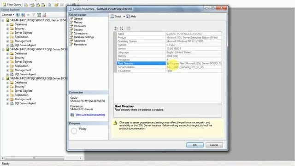Click the Open File folder icon in the main toolbar
Viewport: 295px width, 166px height.
click(56, 5)
